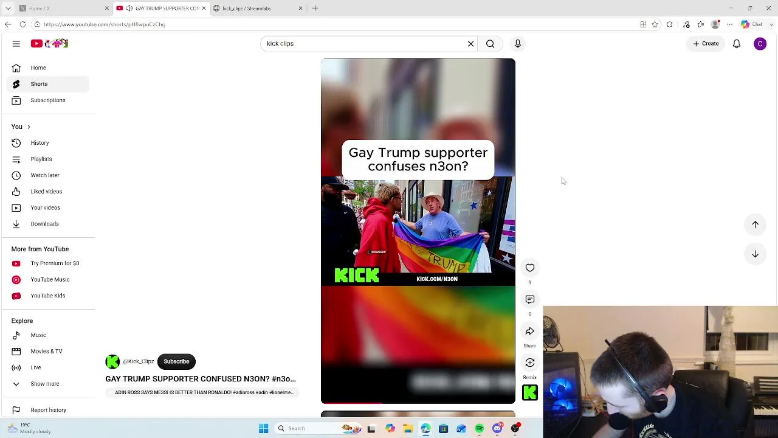Expand the You section
The image size is (778, 438).
click(21, 127)
